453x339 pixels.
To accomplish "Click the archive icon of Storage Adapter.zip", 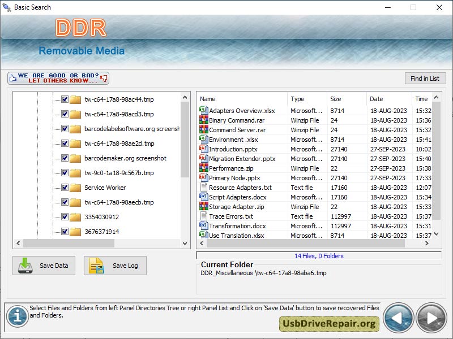I will point(204,206).
